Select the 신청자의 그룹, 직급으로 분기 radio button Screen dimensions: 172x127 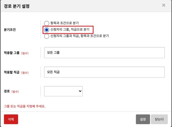click(47, 30)
